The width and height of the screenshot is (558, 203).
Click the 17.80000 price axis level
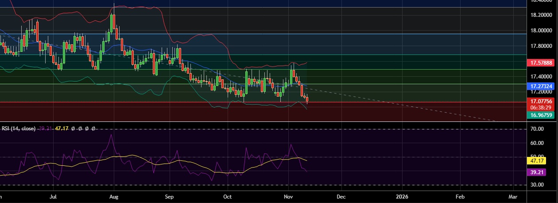click(x=542, y=46)
